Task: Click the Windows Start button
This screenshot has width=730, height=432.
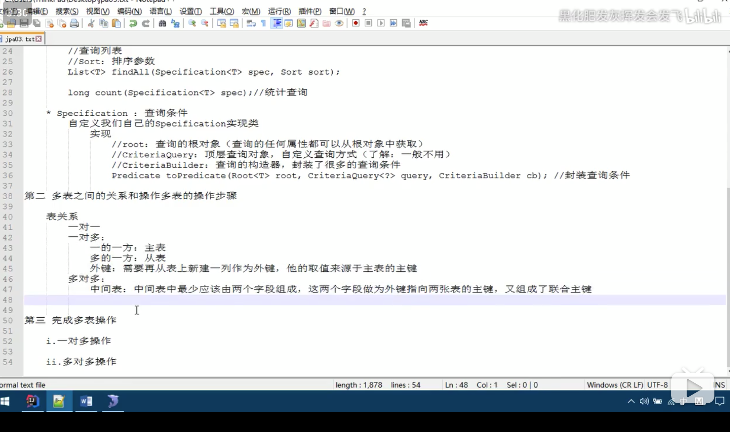Action: pos(5,401)
